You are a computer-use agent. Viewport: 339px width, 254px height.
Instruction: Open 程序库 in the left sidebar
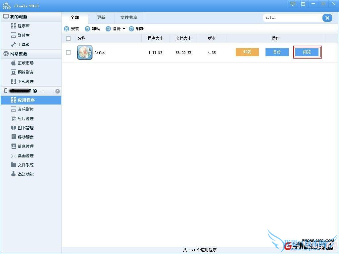[x=23, y=26]
